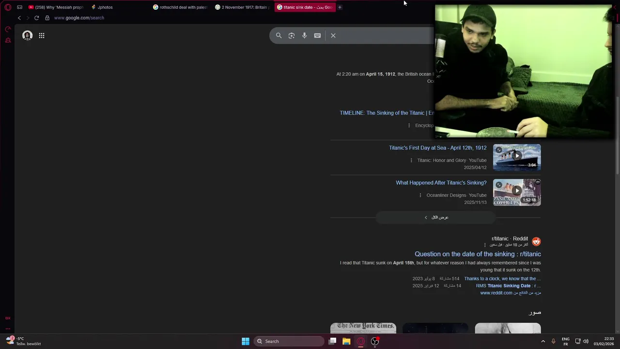Open Windows Start menu
Viewport: 620px width, 349px height.
246,341
